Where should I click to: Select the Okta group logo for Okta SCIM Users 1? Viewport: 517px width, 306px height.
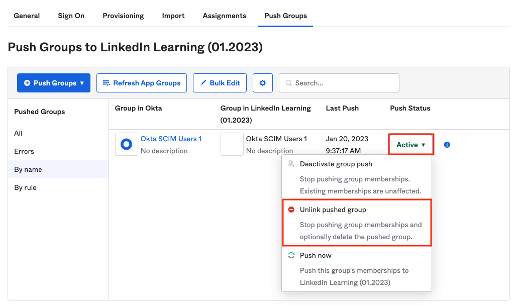126,144
